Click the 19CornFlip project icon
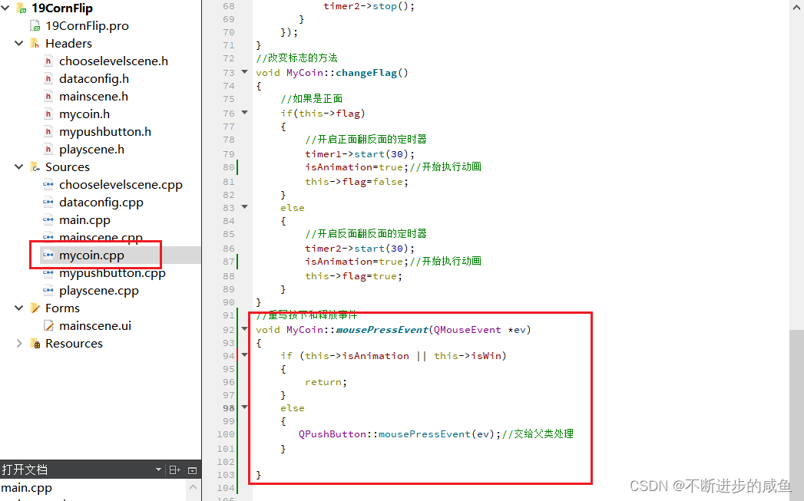804x501 pixels. coord(22,8)
